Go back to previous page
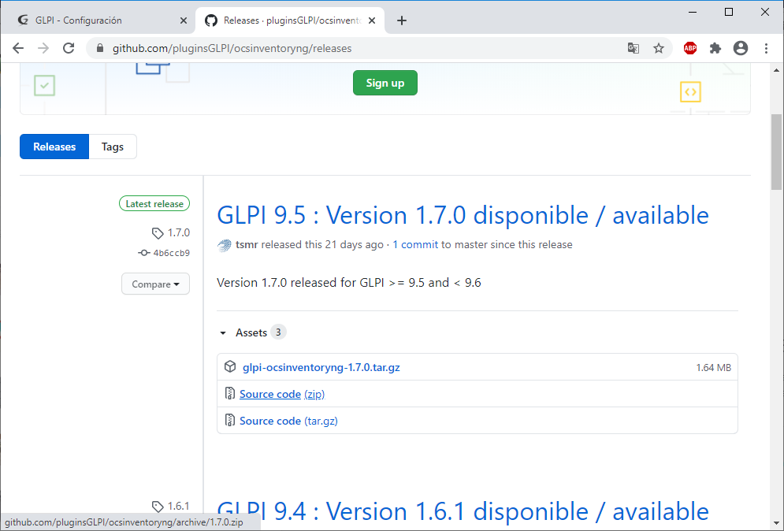This screenshot has width=784, height=531. 18,48
